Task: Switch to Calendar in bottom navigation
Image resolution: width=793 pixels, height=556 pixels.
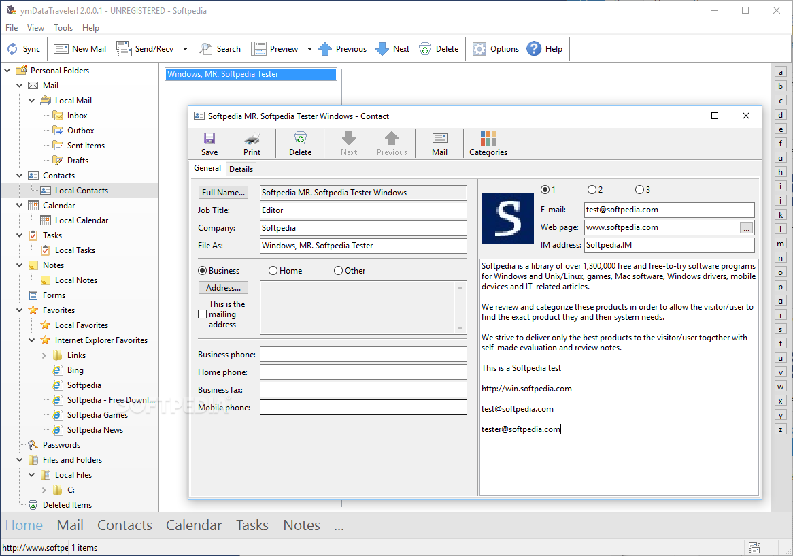Action: point(194,525)
